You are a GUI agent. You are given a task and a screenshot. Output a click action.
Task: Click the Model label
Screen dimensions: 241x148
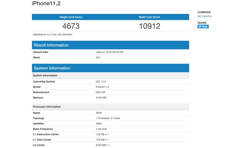click(x=37, y=87)
